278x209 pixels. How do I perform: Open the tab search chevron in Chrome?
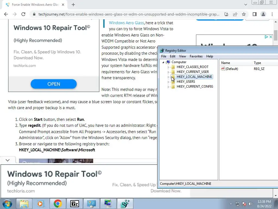(x=245, y=5)
